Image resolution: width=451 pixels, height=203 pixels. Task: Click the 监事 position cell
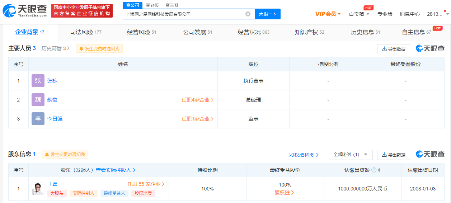[x=253, y=119]
